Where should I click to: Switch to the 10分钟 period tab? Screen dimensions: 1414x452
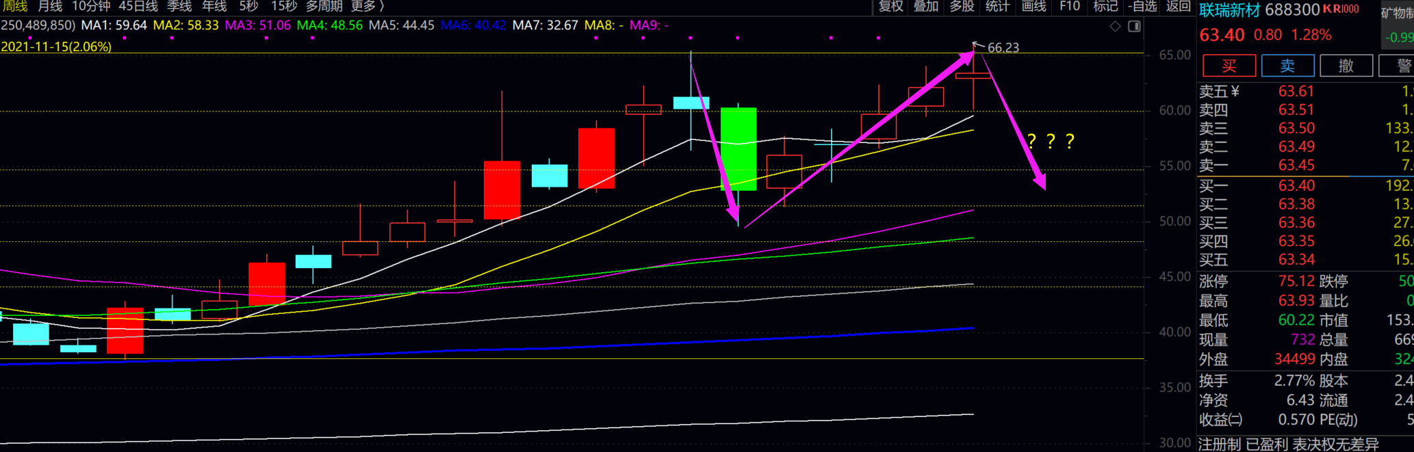(x=91, y=6)
